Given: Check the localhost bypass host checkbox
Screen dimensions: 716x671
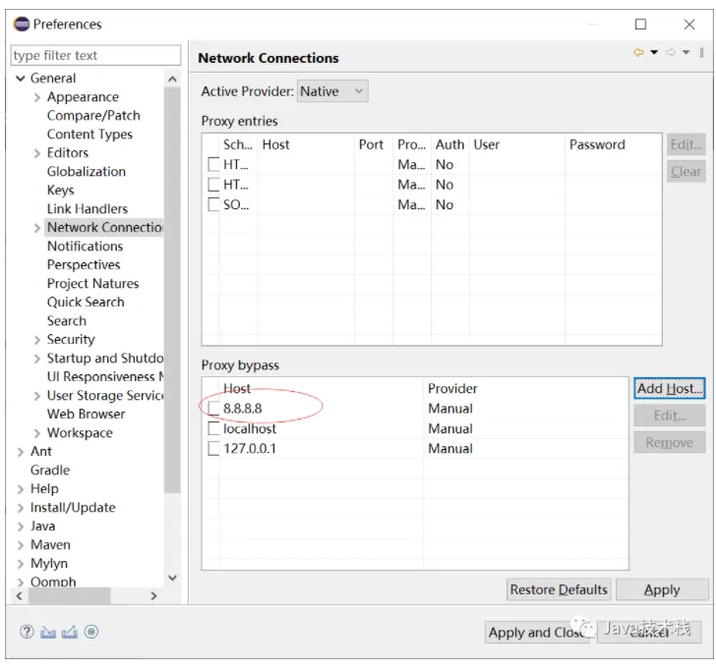Looking at the screenshot, I should pos(213,428).
